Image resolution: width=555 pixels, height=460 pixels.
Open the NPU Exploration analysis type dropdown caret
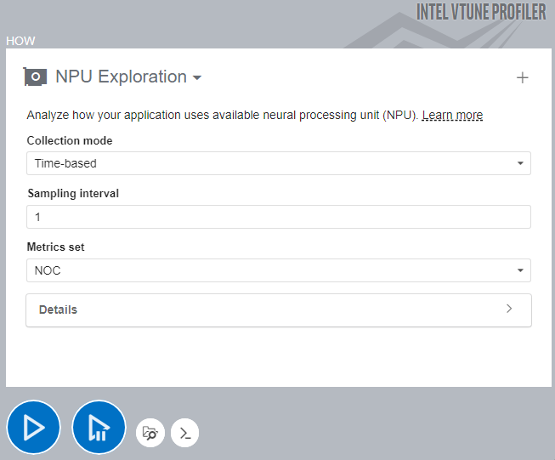[x=197, y=78]
